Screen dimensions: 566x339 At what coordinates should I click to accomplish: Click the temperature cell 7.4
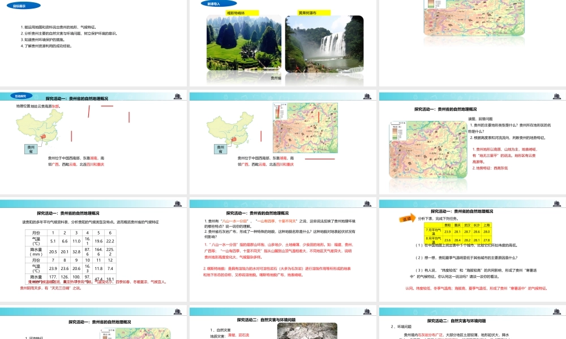click(110, 268)
